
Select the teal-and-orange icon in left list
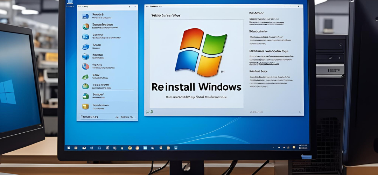[x=86, y=27]
